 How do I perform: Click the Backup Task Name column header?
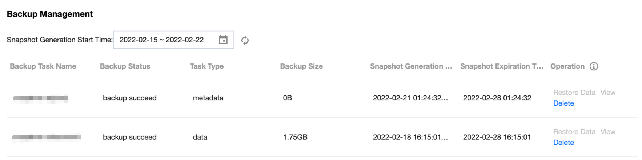pyautogui.click(x=43, y=66)
